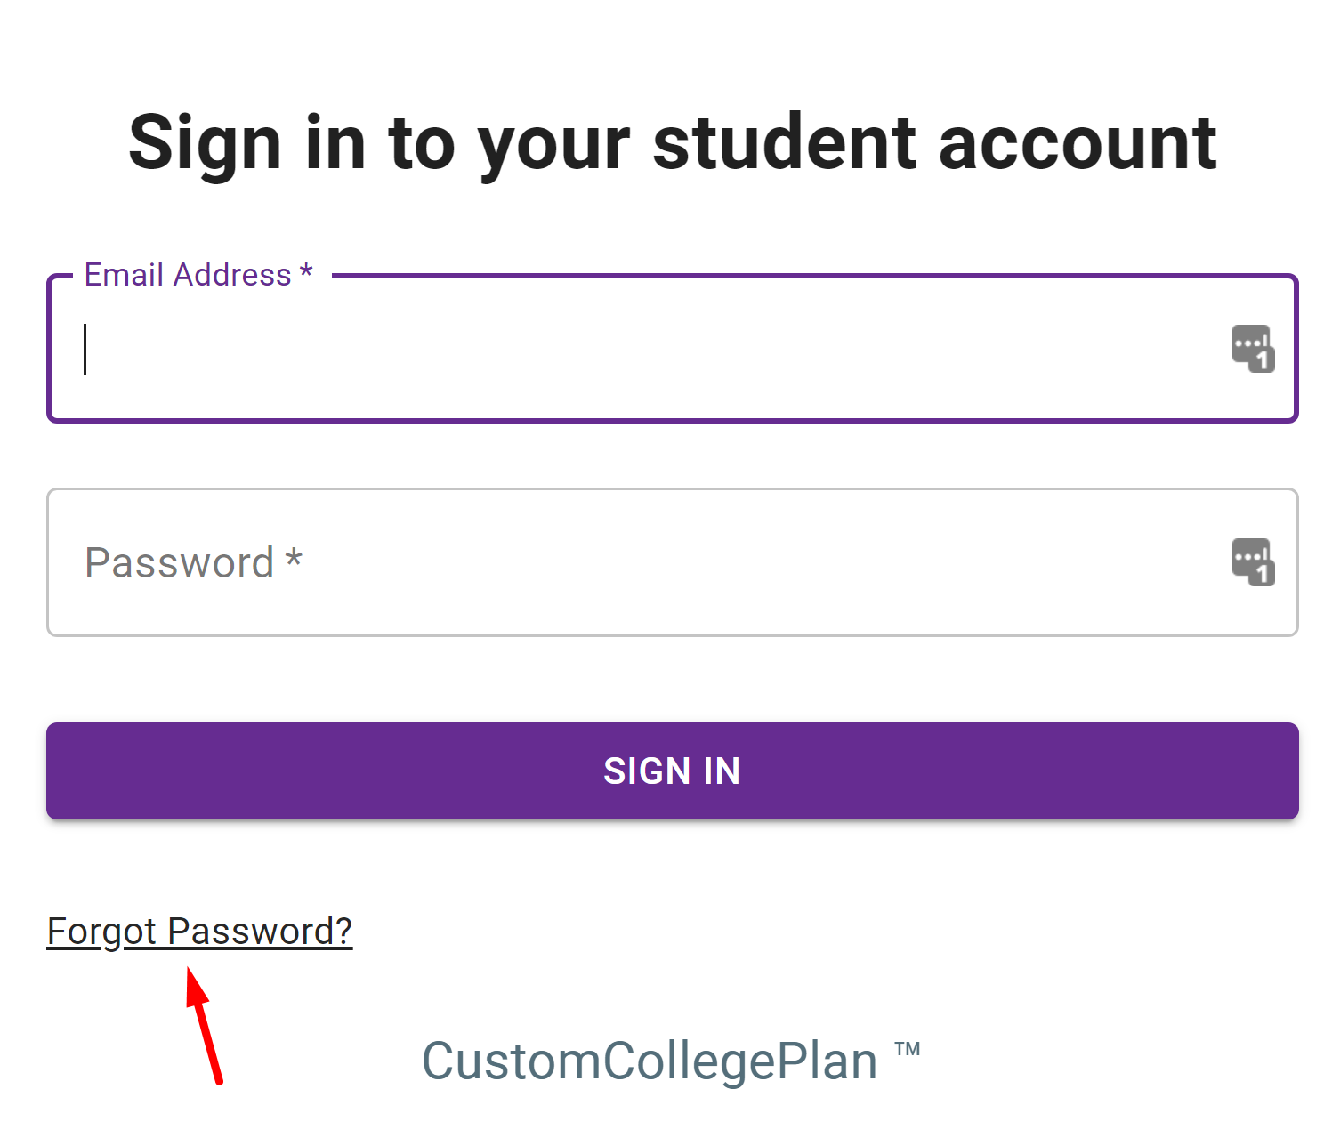Screen dimensions: 1340x1146
Task: Open password manager icon in Password field
Action: [x=1253, y=562]
